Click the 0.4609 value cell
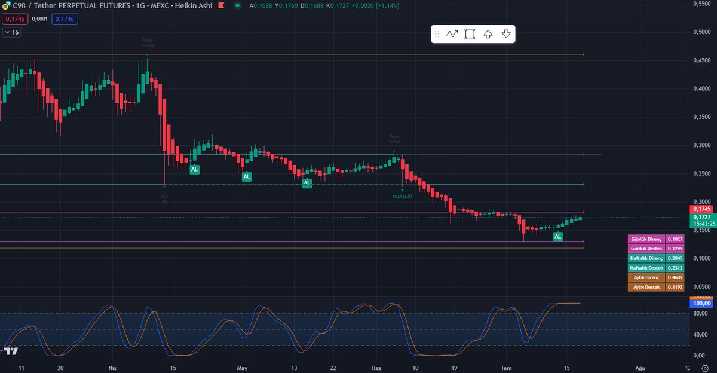This screenshot has width=717, height=373. tap(675, 277)
